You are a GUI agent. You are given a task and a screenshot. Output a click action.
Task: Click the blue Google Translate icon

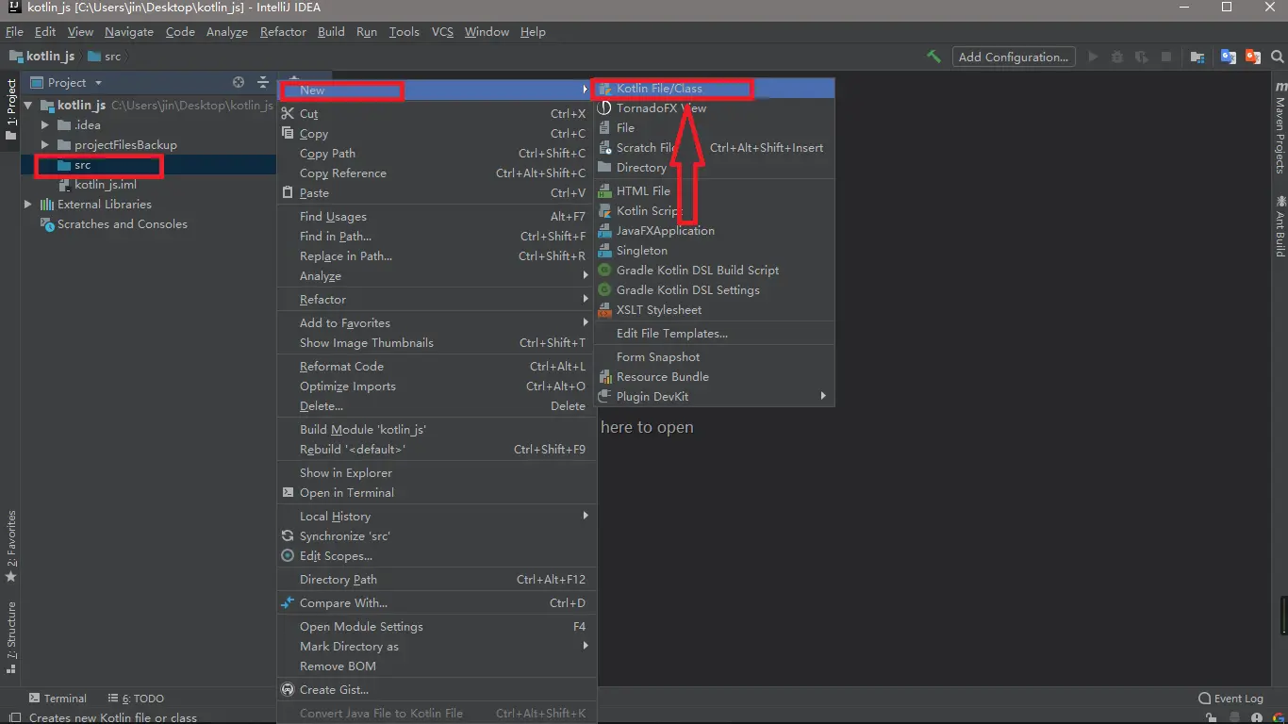[x=1229, y=57]
